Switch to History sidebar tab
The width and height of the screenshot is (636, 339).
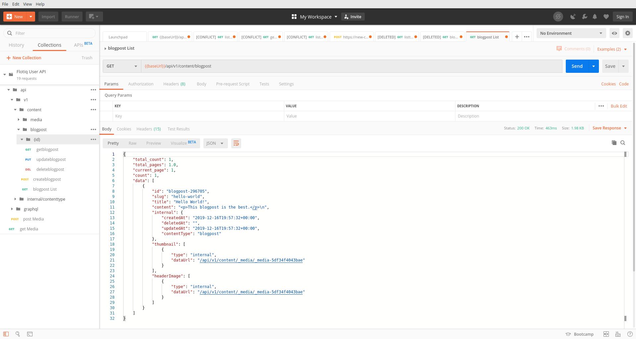tap(16, 45)
